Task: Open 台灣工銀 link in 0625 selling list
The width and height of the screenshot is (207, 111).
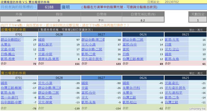Action: tap(171, 102)
